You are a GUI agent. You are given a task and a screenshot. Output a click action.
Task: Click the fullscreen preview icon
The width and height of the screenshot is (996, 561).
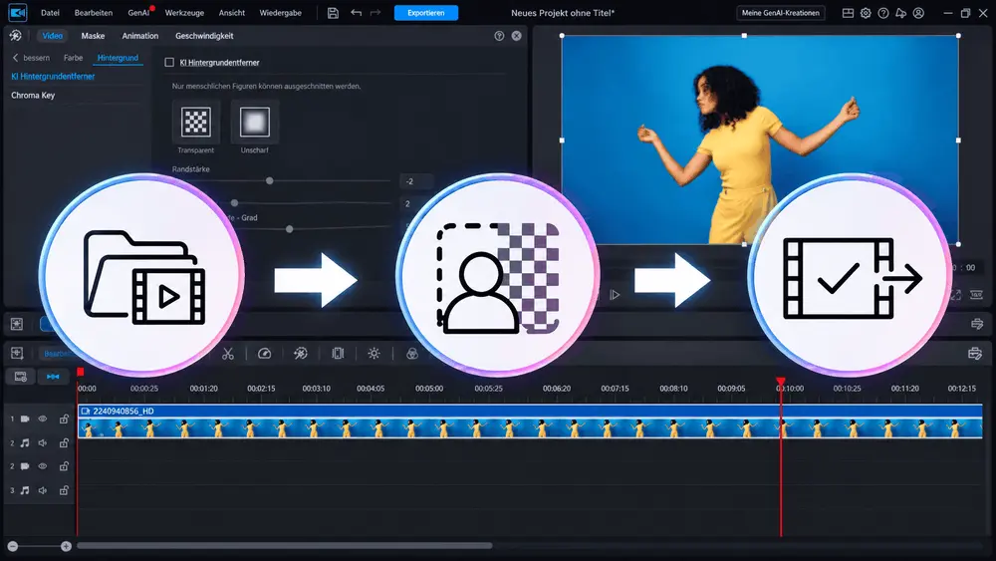pyautogui.click(x=956, y=295)
